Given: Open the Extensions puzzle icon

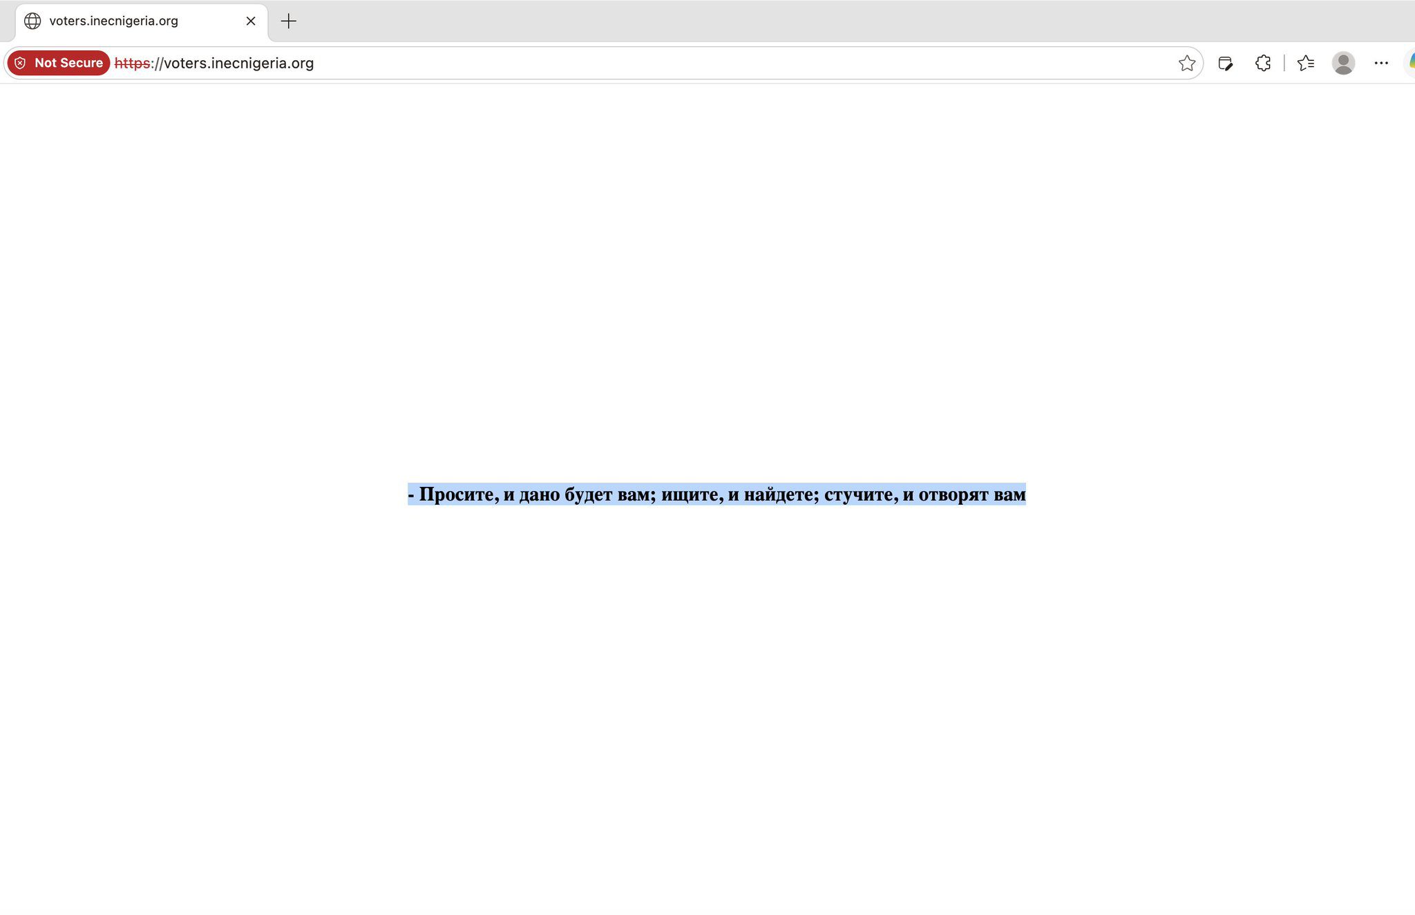Looking at the screenshot, I should [1263, 63].
